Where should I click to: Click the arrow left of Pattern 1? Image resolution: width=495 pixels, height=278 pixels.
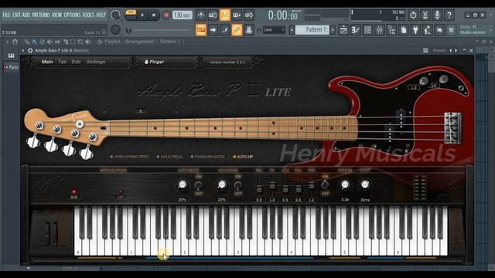(x=292, y=30)
